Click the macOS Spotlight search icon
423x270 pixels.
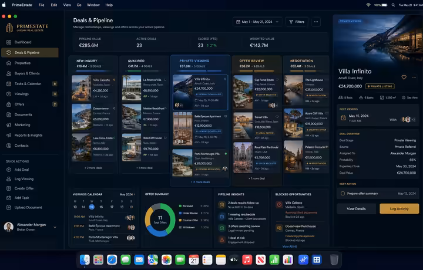(393, 5)
